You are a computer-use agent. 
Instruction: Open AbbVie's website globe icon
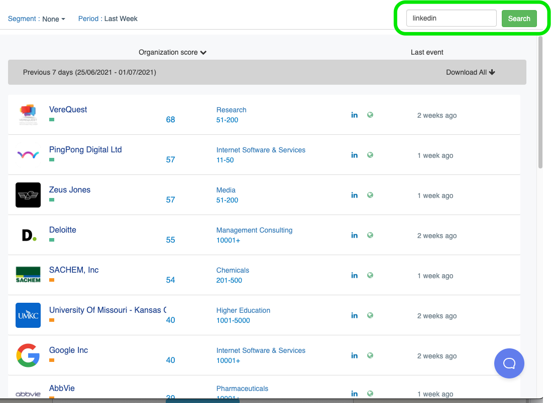[x=370, y=393]
